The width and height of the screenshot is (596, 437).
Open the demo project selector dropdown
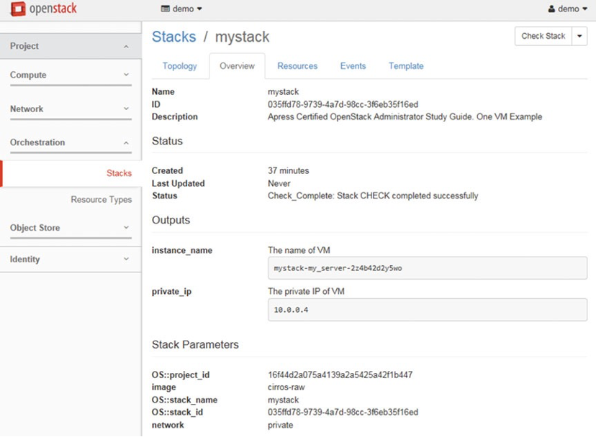point(181,9)
